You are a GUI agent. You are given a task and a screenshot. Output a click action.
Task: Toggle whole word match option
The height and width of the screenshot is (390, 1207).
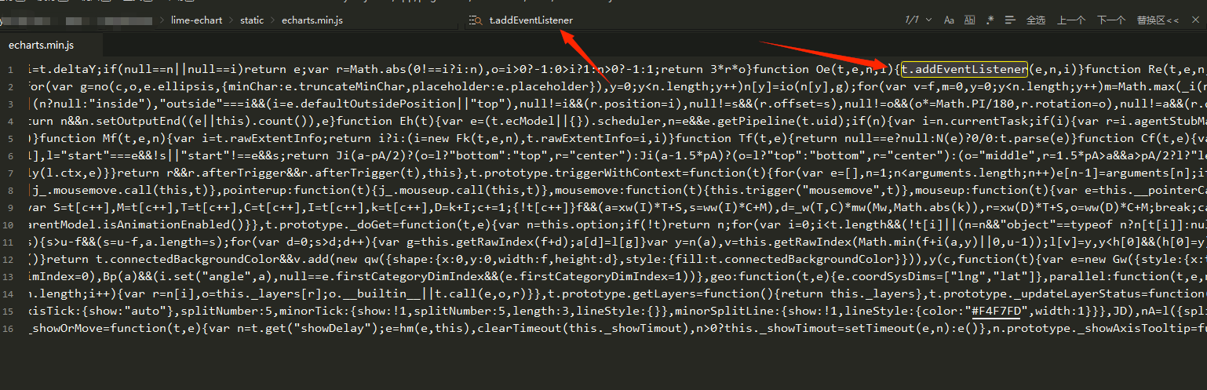tap(970, 20)
